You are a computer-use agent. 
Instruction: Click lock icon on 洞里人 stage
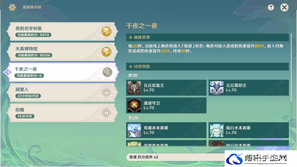(x=106, y=92)
